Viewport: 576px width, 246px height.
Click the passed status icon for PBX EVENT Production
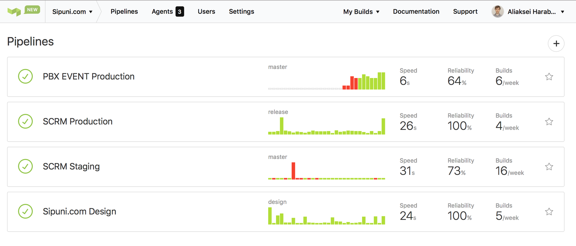25,76
